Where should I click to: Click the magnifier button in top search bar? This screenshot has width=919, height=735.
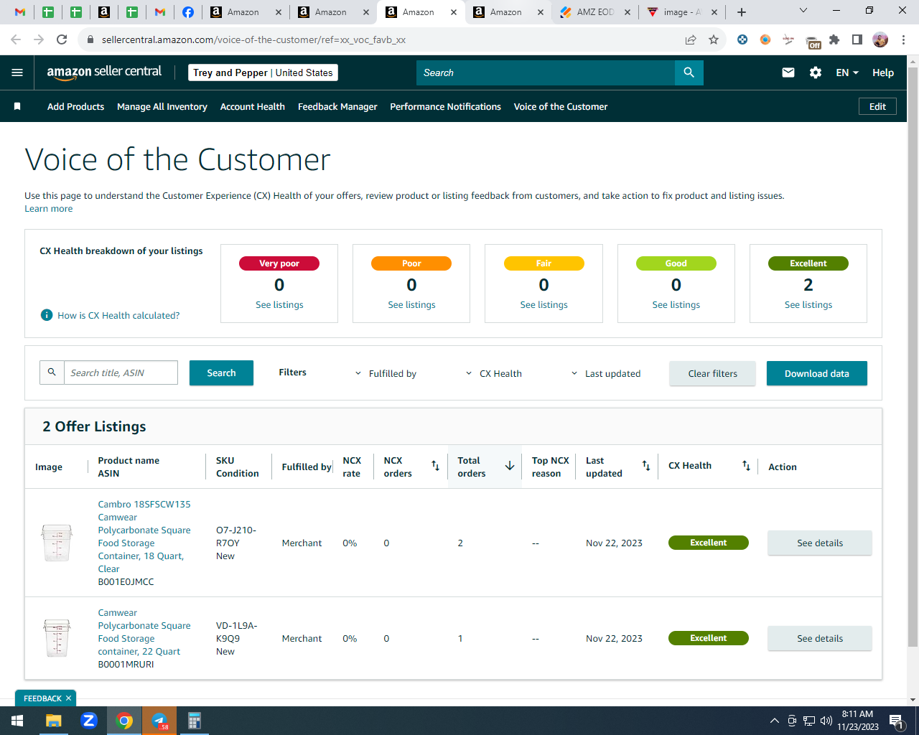[x=689, y=72]
